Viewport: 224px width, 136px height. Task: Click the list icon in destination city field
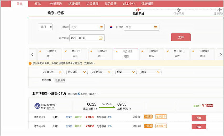tap(156, 27)
